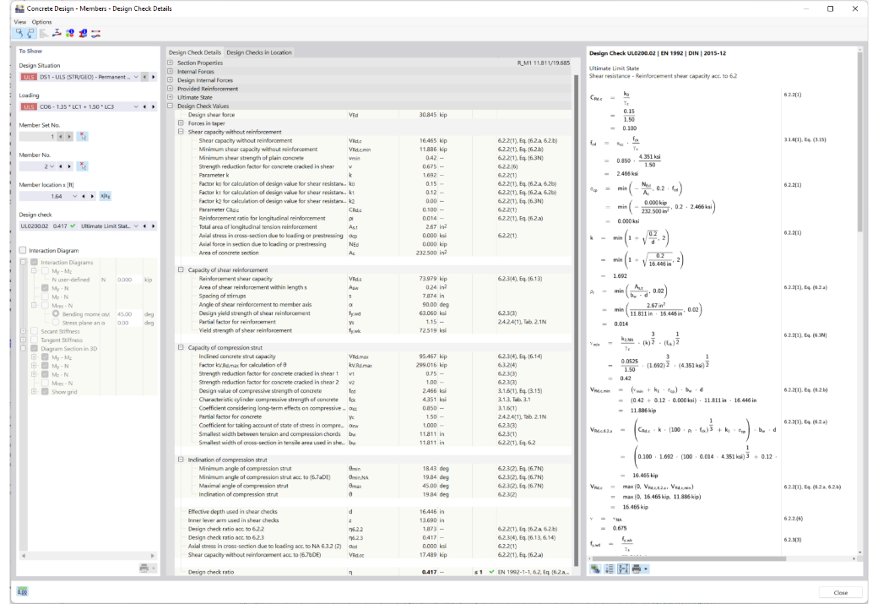Screen dimensions: 878x604
Task: Go to next loading arrow
Action: coord(153,106)
